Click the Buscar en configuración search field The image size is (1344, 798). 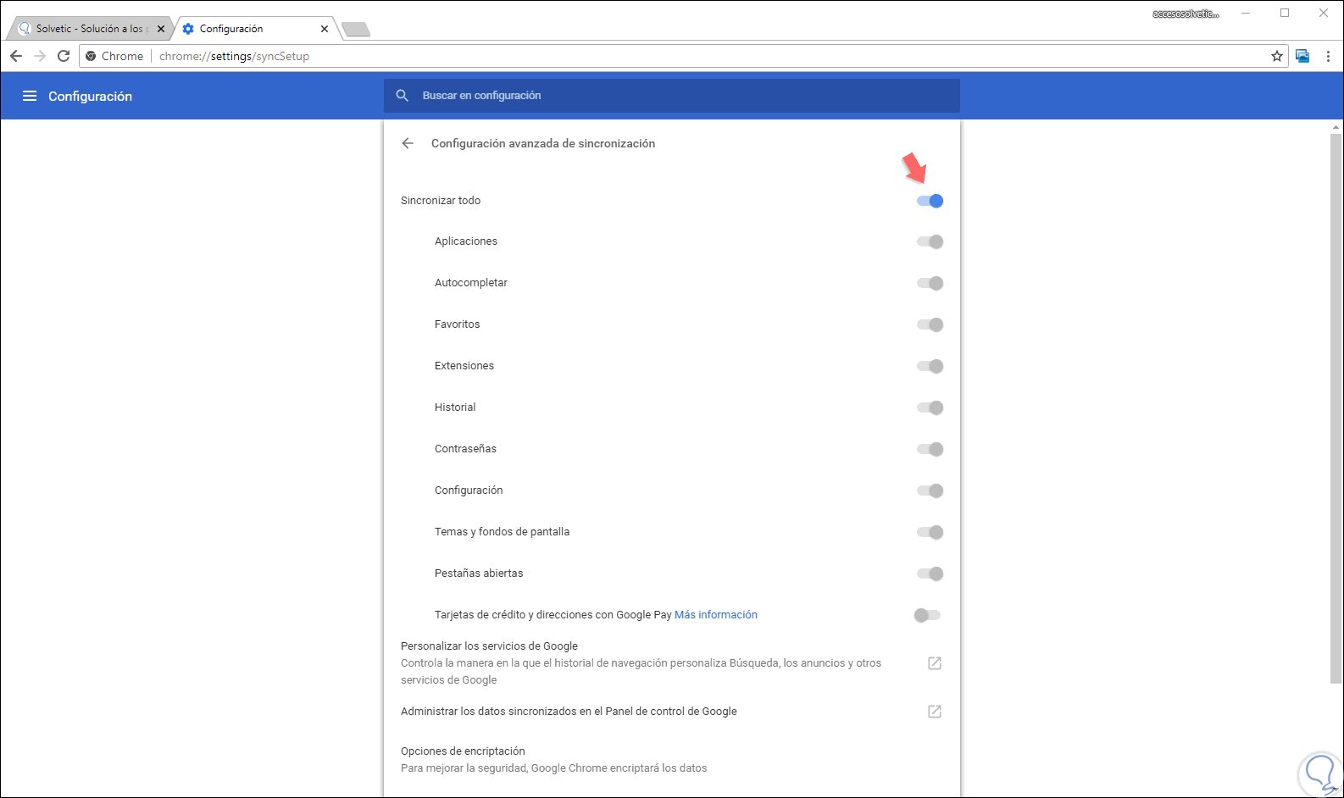(x=672, y=96)
